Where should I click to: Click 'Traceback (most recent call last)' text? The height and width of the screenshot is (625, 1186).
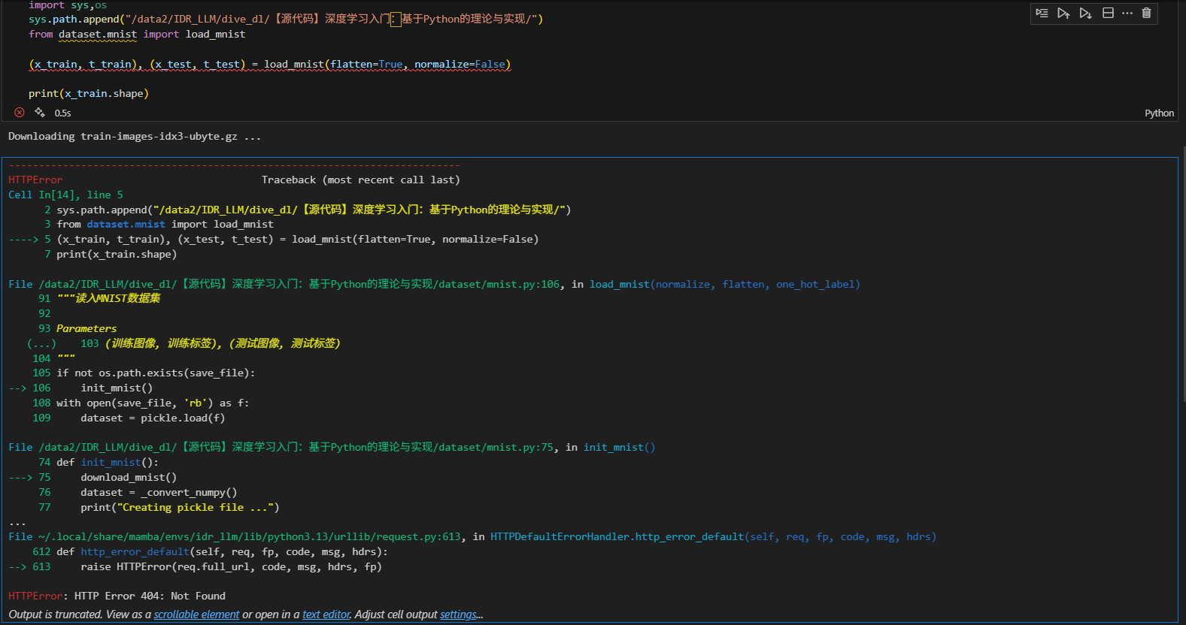[361, 180]
